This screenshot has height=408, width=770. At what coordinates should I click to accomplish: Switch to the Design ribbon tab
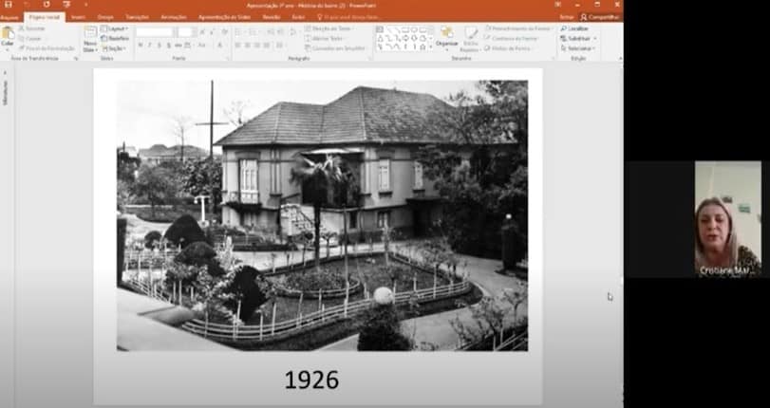pyautogui.click(x=105, y=17)
